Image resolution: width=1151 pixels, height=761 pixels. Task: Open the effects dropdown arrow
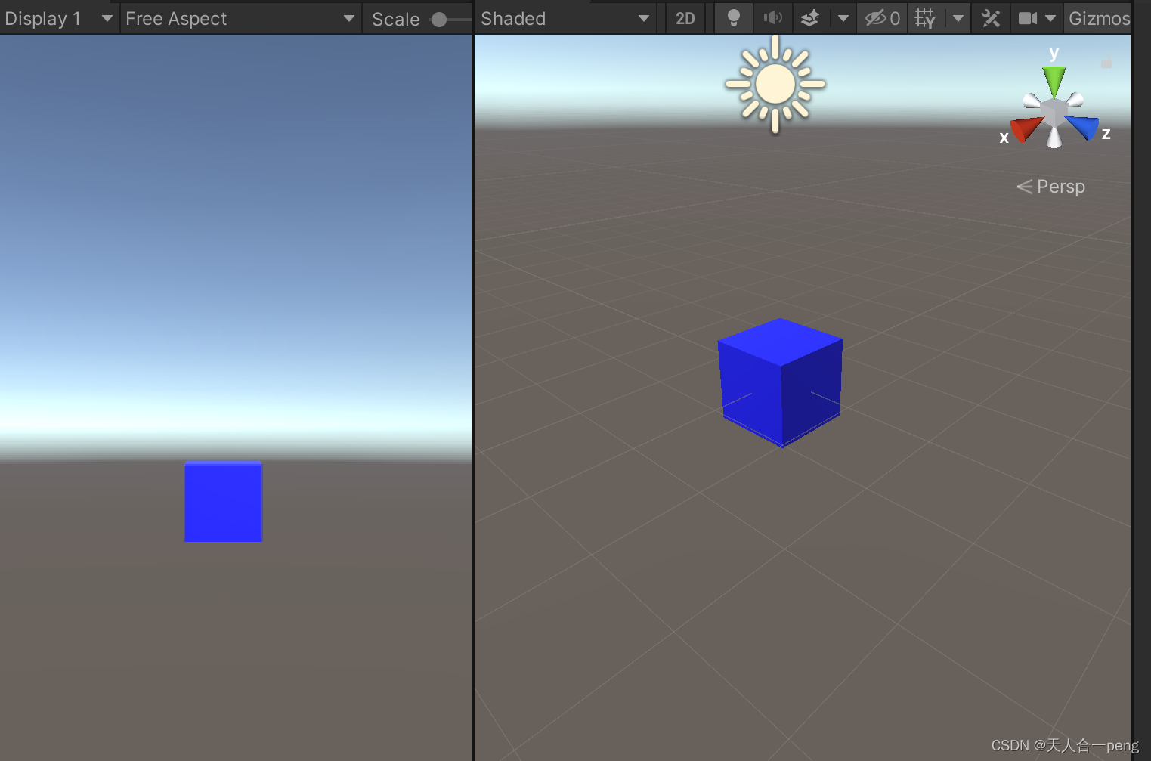(x=843, y=18)
